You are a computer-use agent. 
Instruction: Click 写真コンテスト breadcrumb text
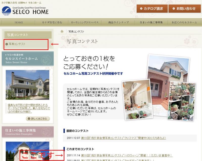(x=76, y=32)
